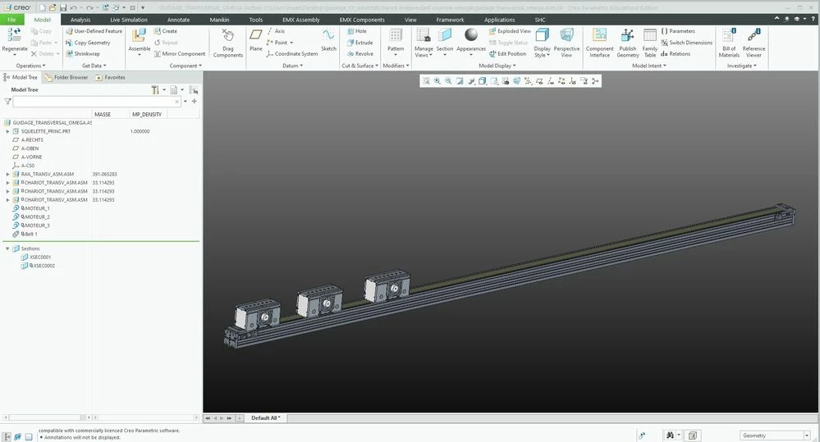Screen dimensions: 820x442
Task: Open the Favorites tab
Action: point(110,77)
